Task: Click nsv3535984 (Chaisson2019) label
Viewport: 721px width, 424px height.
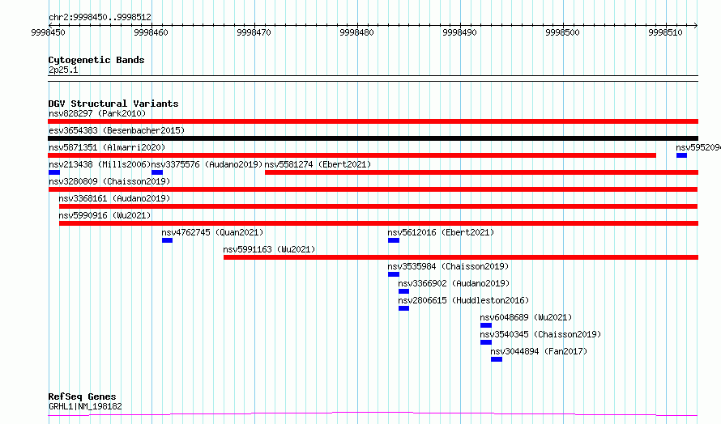Action: pos(448,266)
